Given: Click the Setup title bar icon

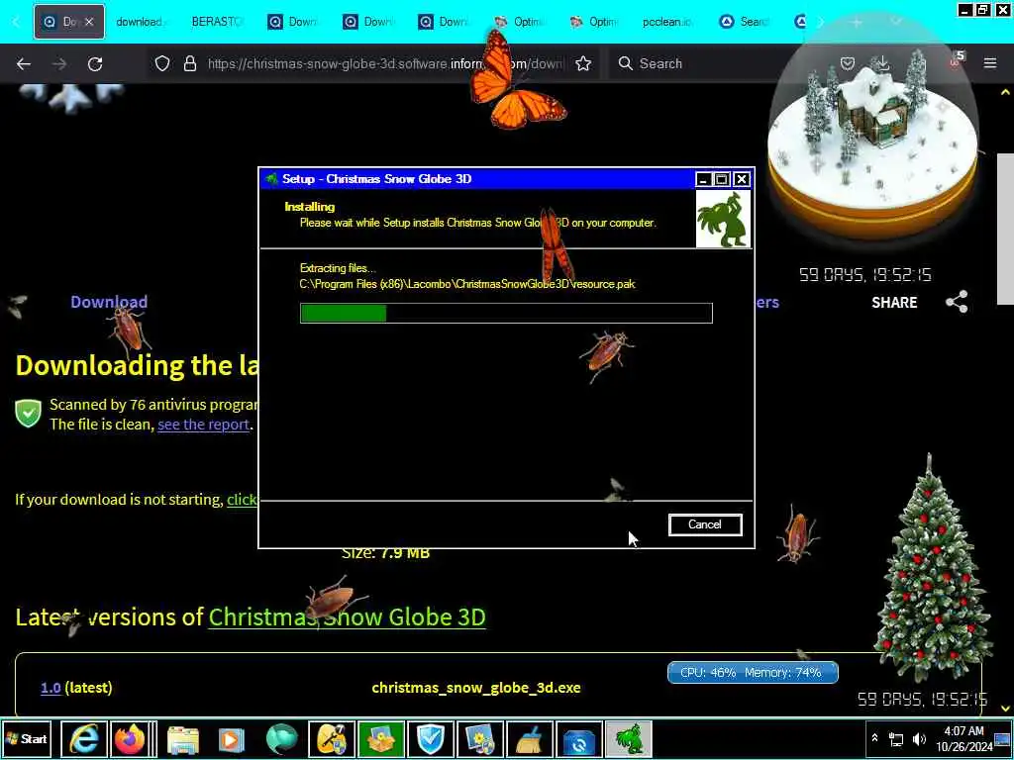Looking at the screenshot, I should 271,179.
